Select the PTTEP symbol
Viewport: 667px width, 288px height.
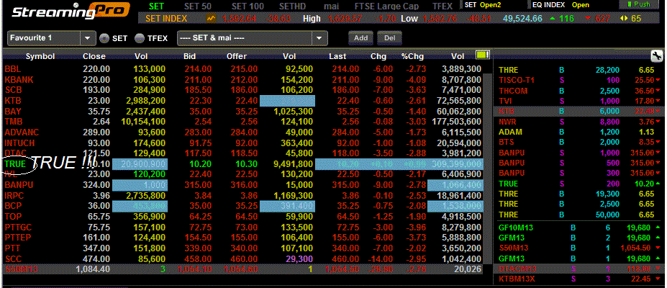pyautogui.click(x=18, y=237)
